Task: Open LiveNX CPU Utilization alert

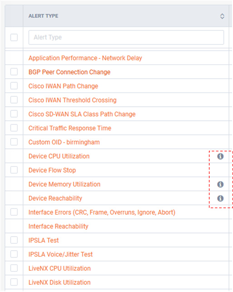Action: pos(59,268)
